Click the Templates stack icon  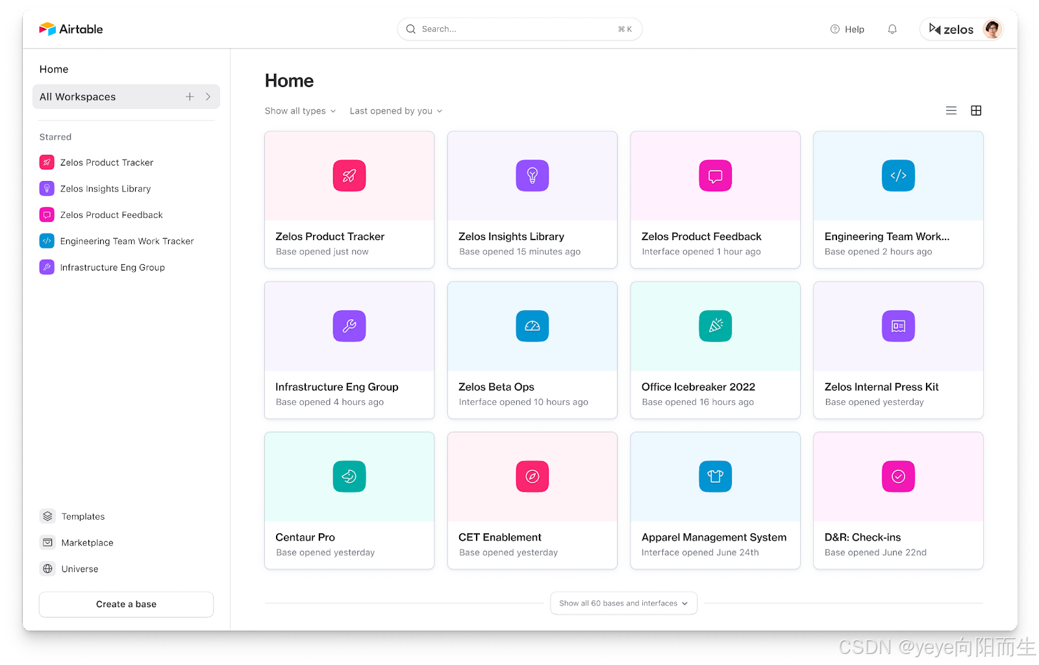[47, 516]
